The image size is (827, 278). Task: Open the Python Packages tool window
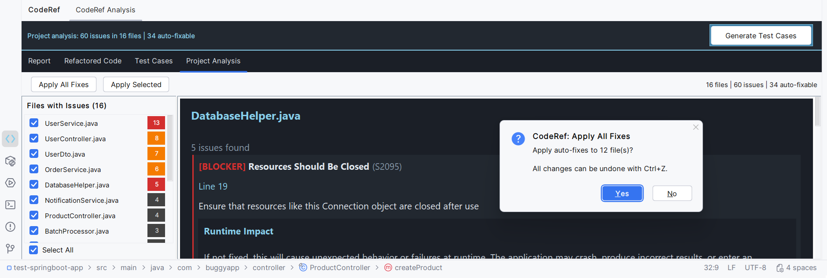coord(10,161)
